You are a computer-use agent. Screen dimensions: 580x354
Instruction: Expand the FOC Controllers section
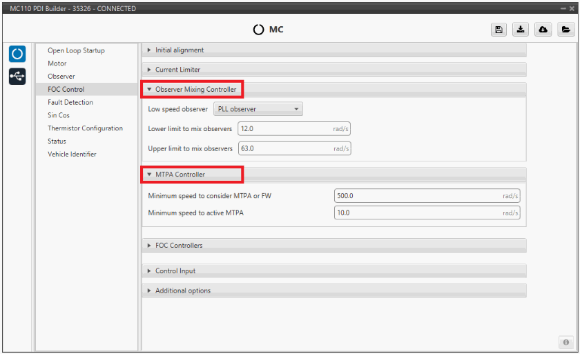[179, 246]
